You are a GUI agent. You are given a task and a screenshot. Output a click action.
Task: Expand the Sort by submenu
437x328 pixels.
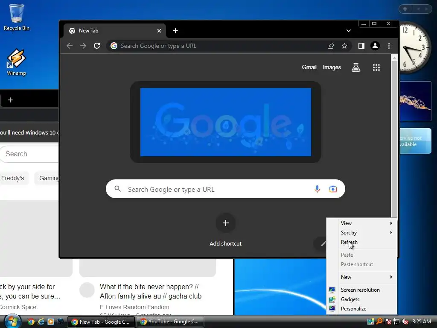[362, 233]
